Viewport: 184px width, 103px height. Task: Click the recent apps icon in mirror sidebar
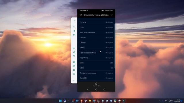74,56
